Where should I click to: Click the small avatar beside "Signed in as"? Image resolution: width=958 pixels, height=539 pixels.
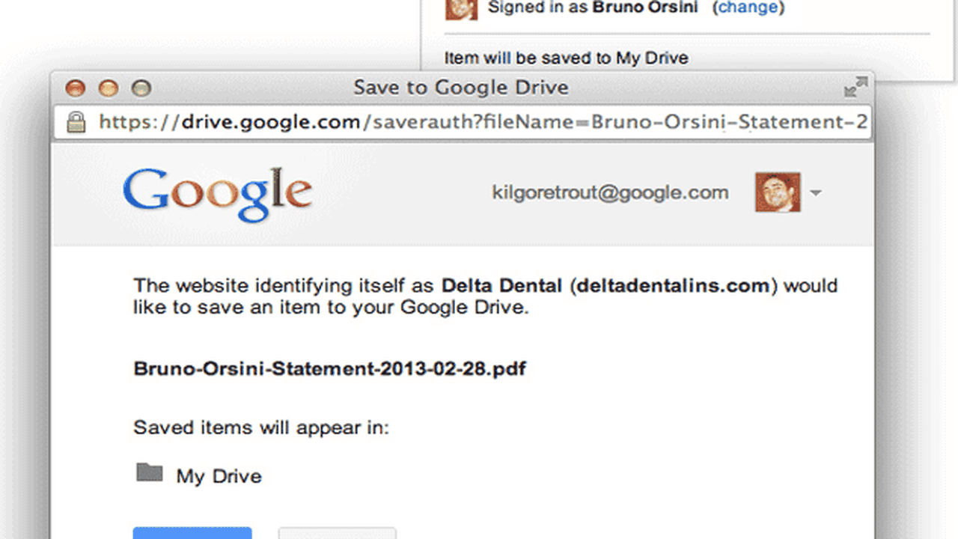pos(461,7)
